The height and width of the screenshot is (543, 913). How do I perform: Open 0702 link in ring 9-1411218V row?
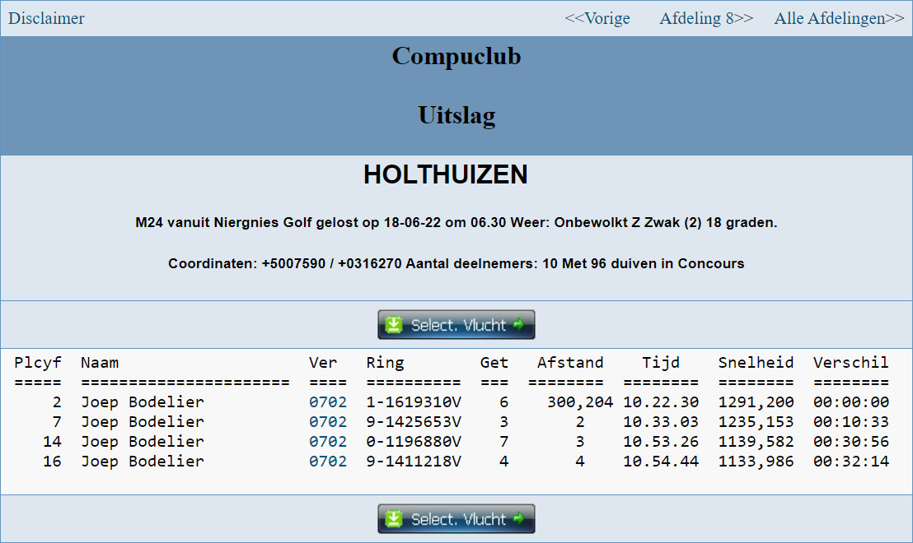pyautogui.click(x=328, y=461)
